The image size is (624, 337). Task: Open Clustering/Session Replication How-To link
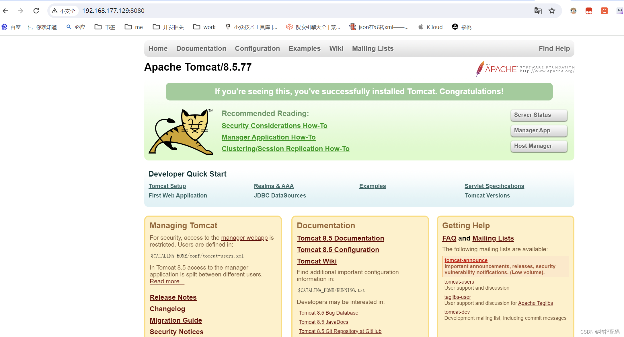[x=286, y=149]
